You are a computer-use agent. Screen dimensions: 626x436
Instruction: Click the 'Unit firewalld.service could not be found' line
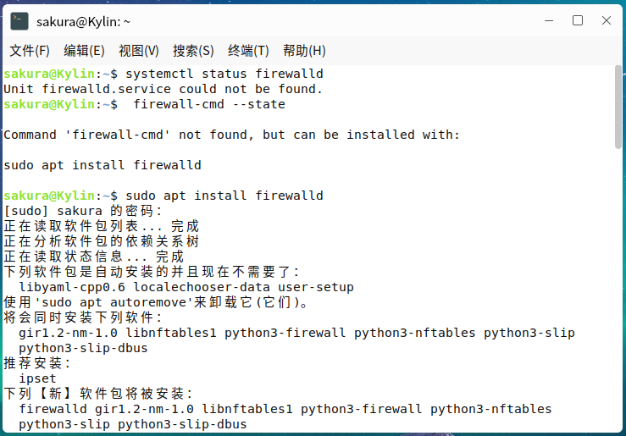click(x=163, y=89)
